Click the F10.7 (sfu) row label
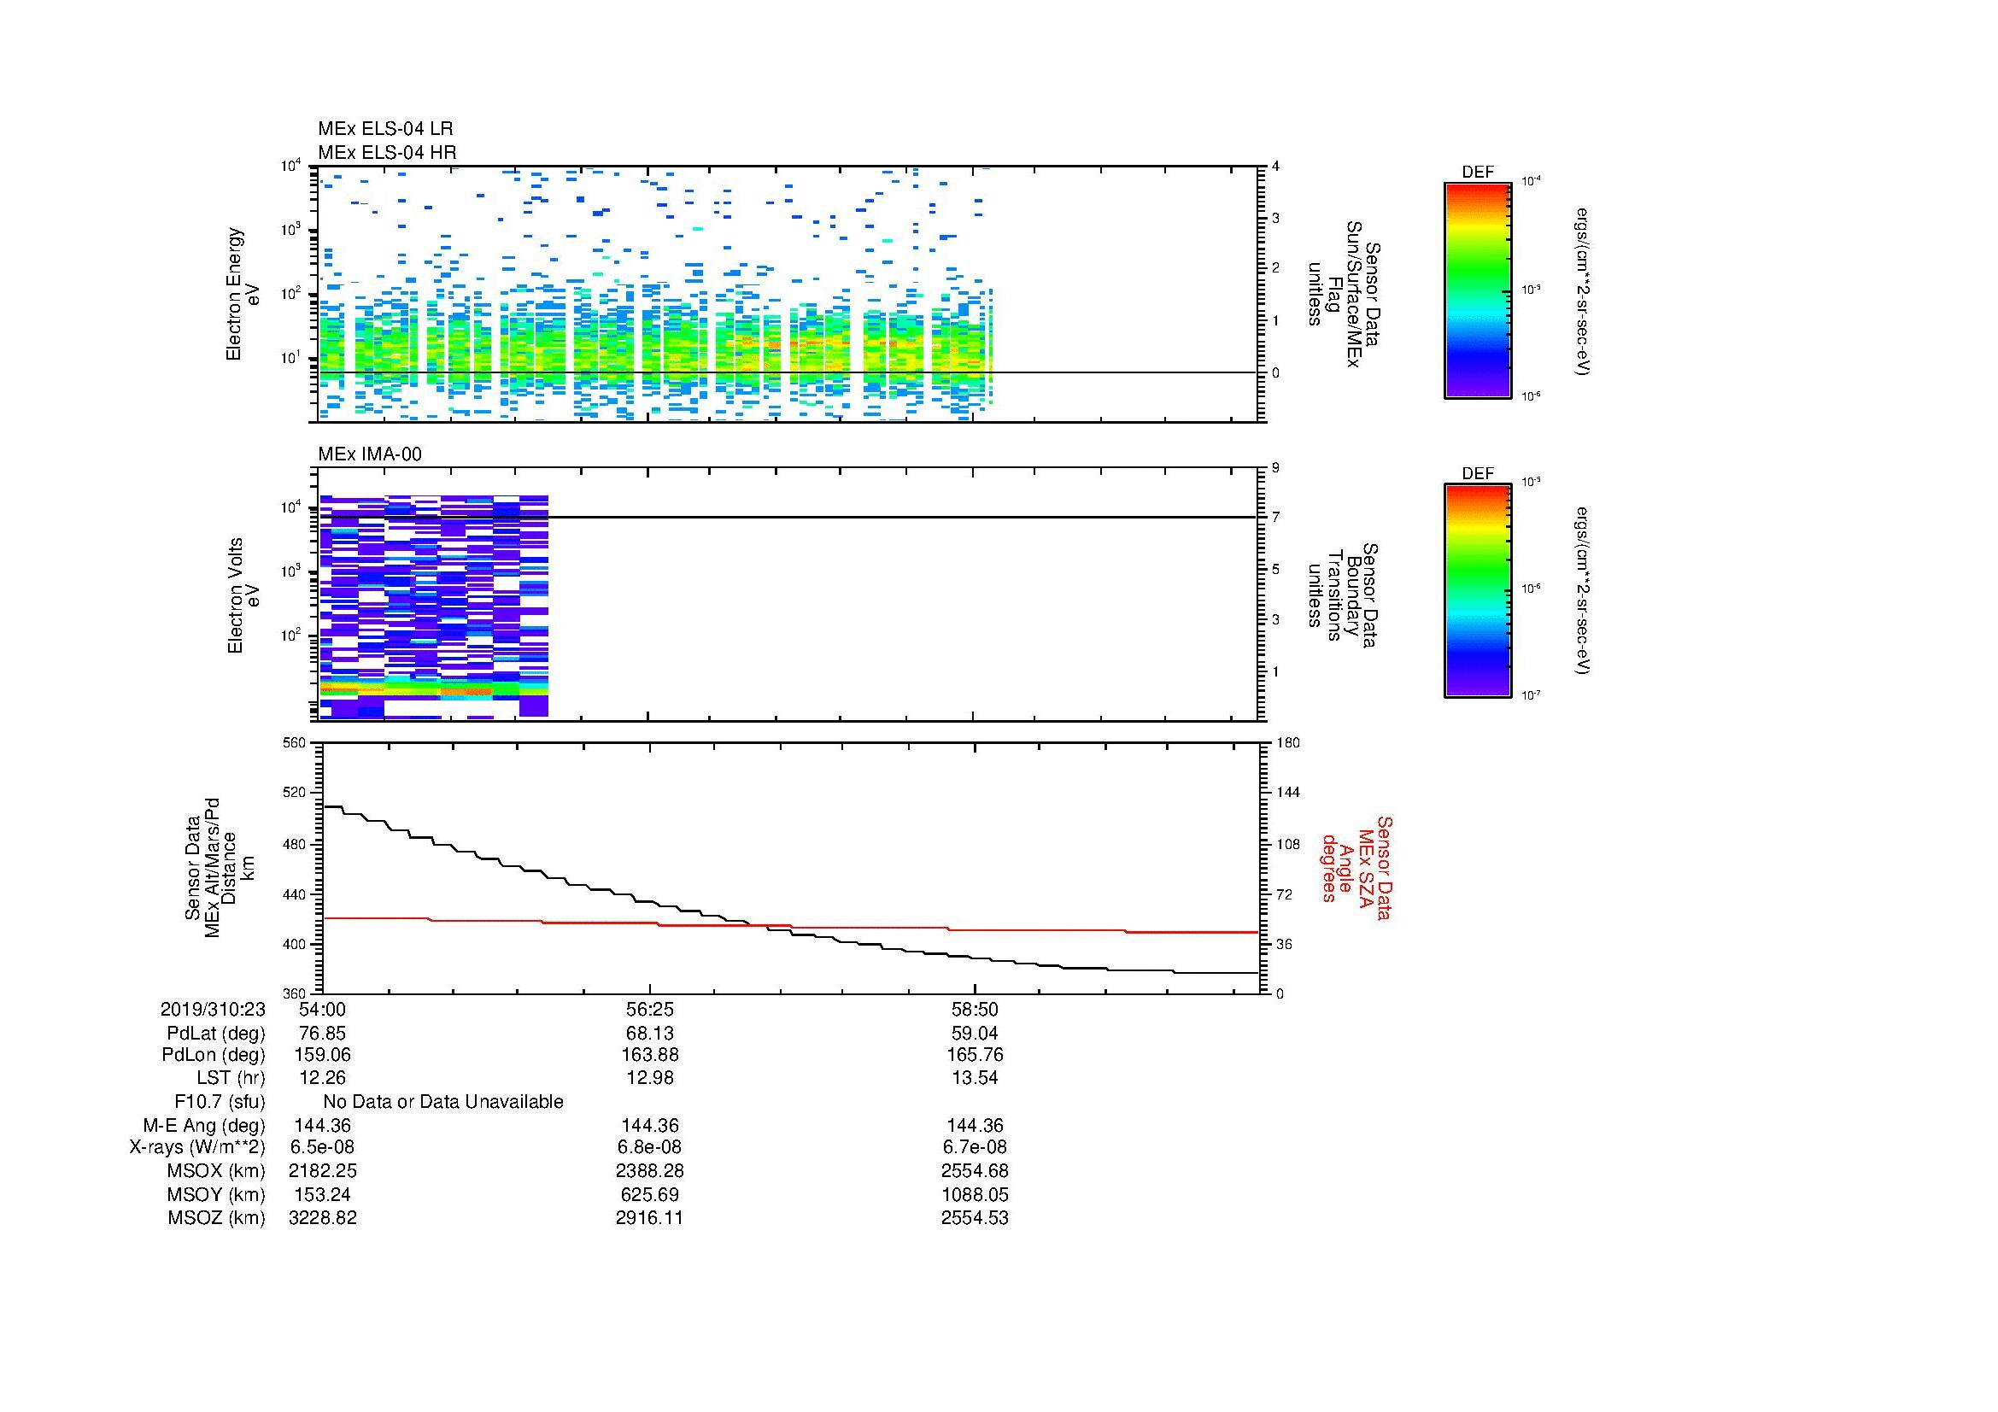Screen dimensions: 1998x1412 (220, 1102)
